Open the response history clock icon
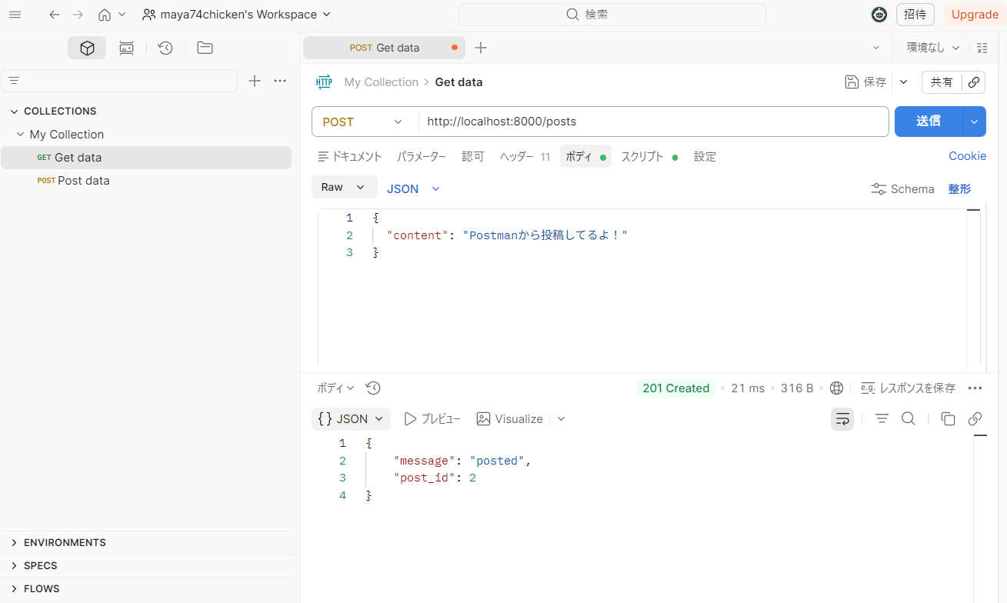The image size is (1007, 603). tap(373, 388)
